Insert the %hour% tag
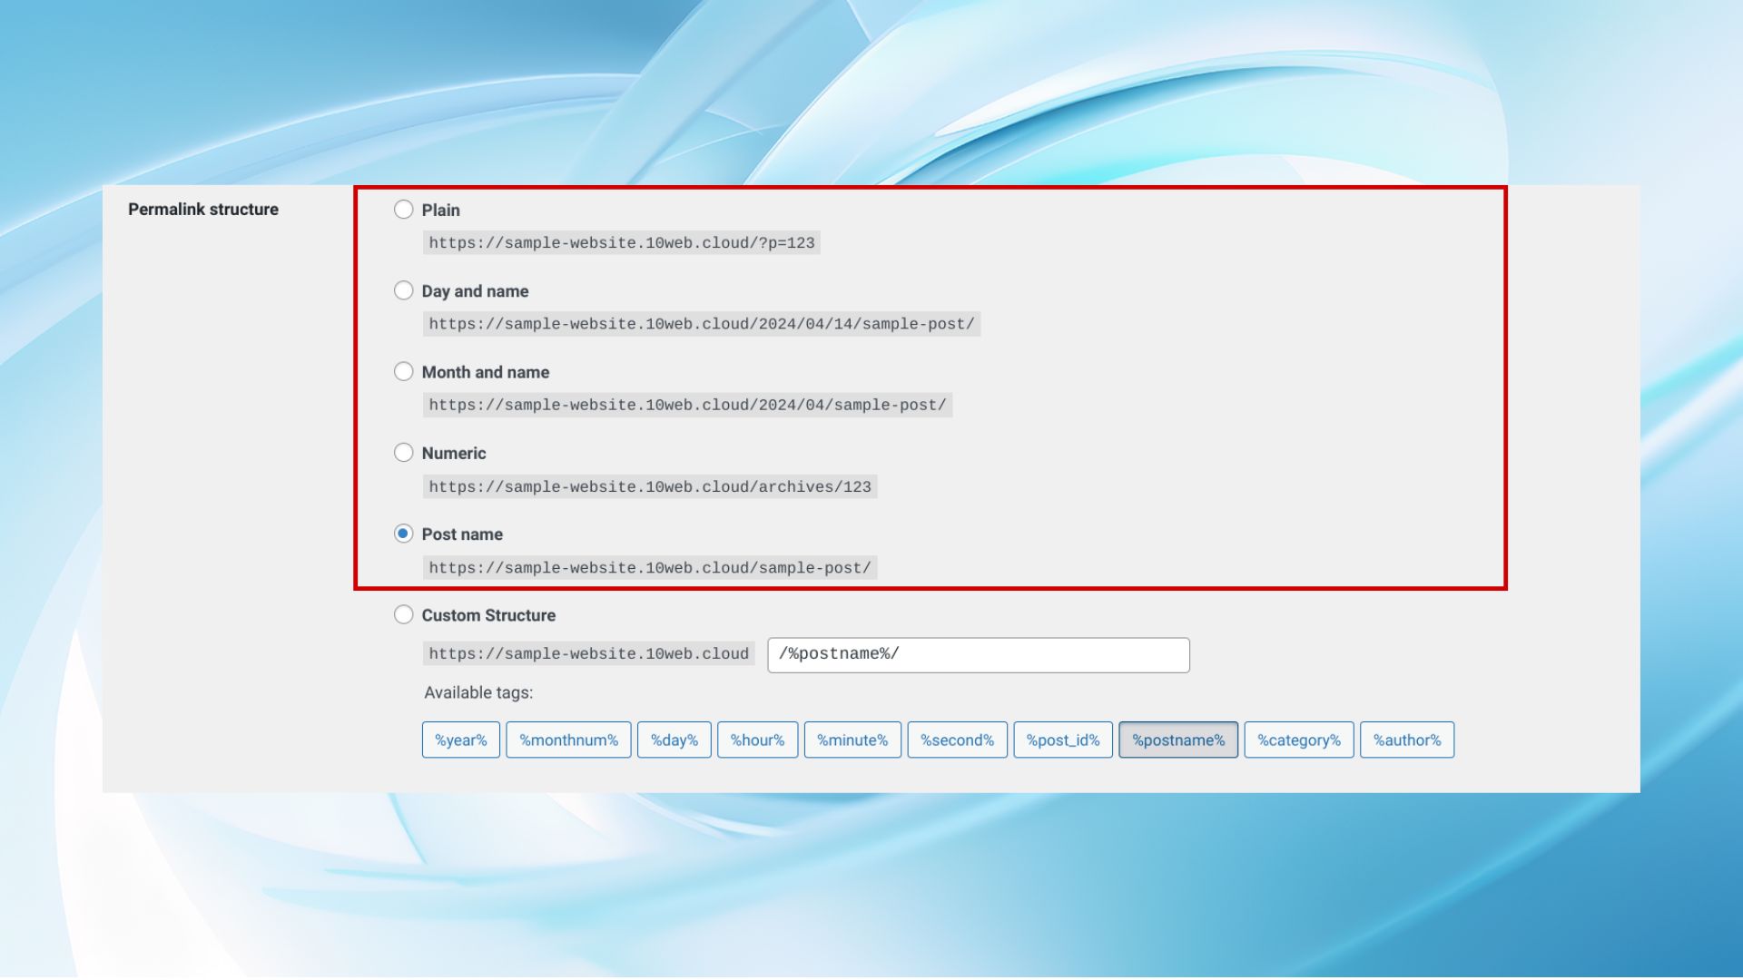Viewport: 1743px width, 980px height. (x=758, y=740)
